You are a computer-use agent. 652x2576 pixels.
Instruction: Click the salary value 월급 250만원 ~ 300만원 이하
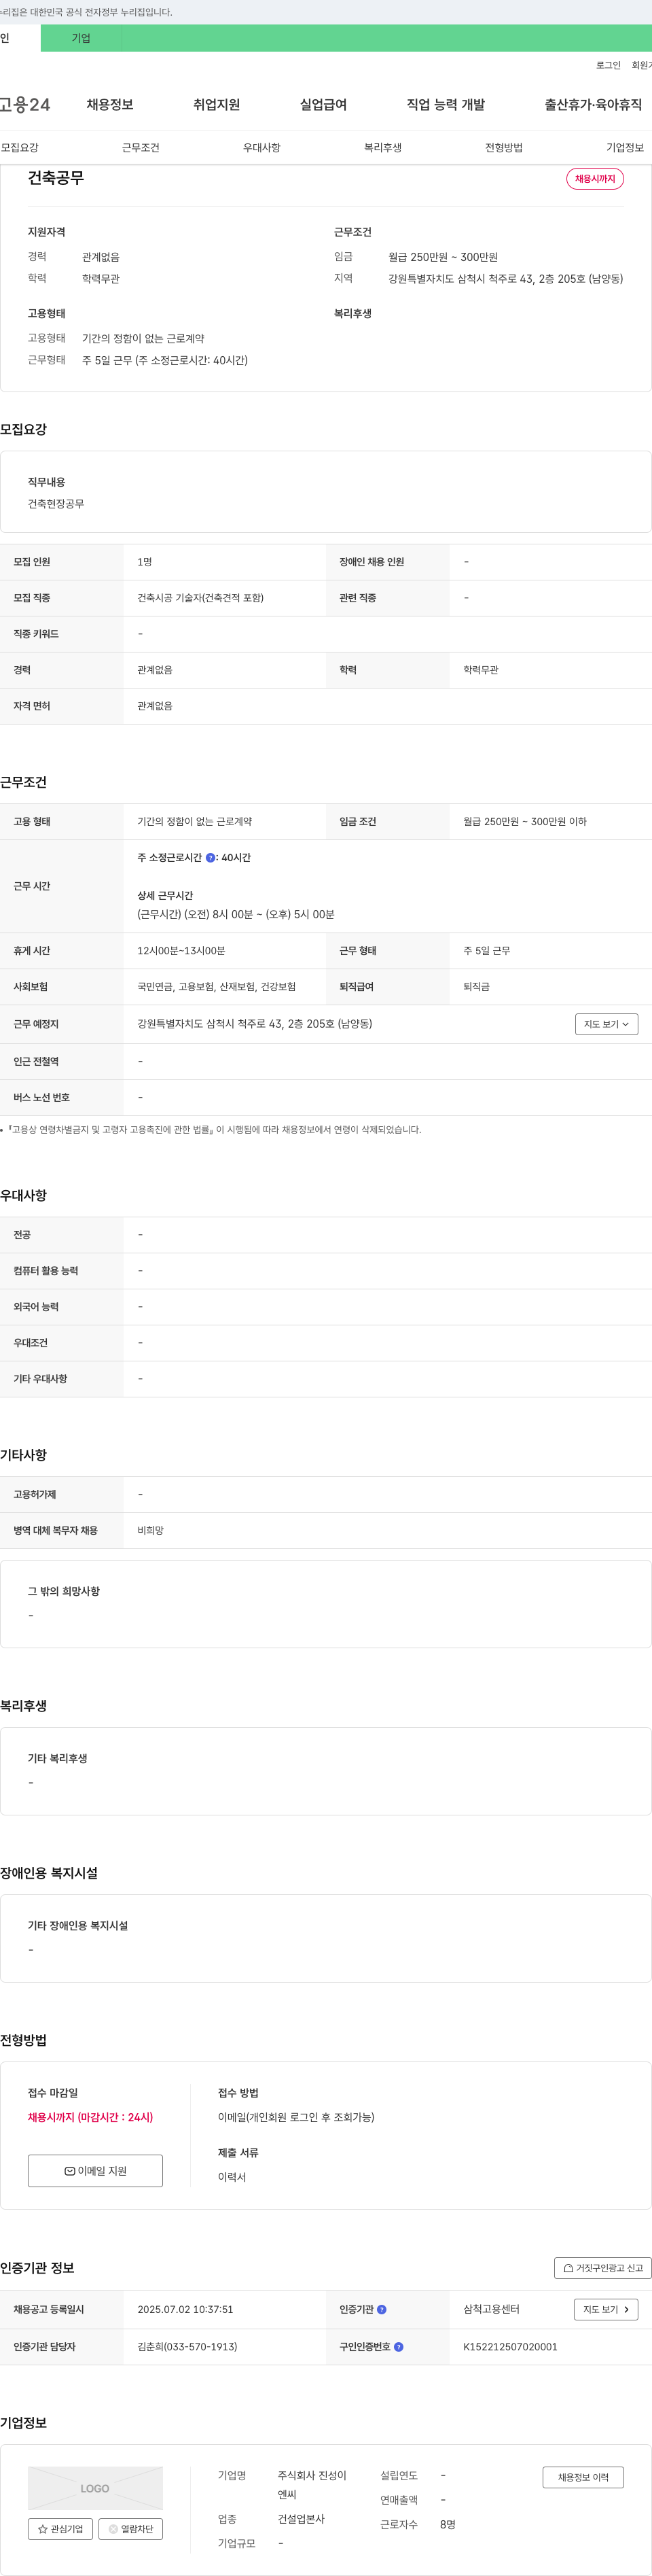click(x=525, y=822)
